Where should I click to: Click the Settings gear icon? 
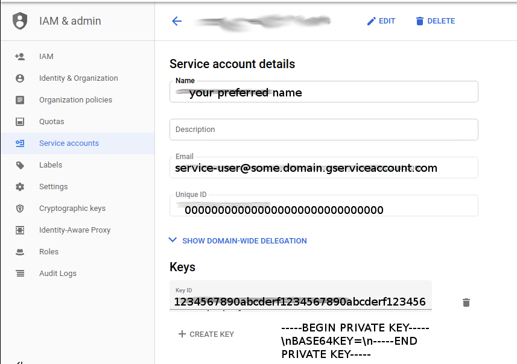coord(20,187)
